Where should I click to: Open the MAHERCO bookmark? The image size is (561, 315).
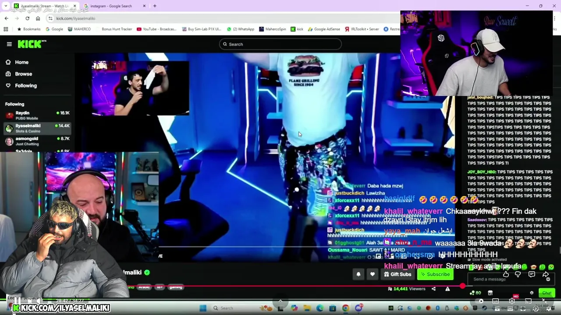click(x=79, y=29)
